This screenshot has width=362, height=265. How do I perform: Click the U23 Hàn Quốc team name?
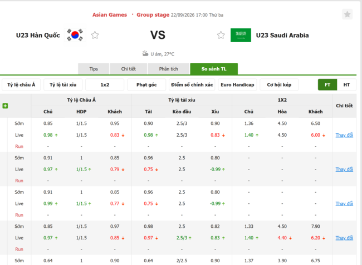(x=38, y=35)
